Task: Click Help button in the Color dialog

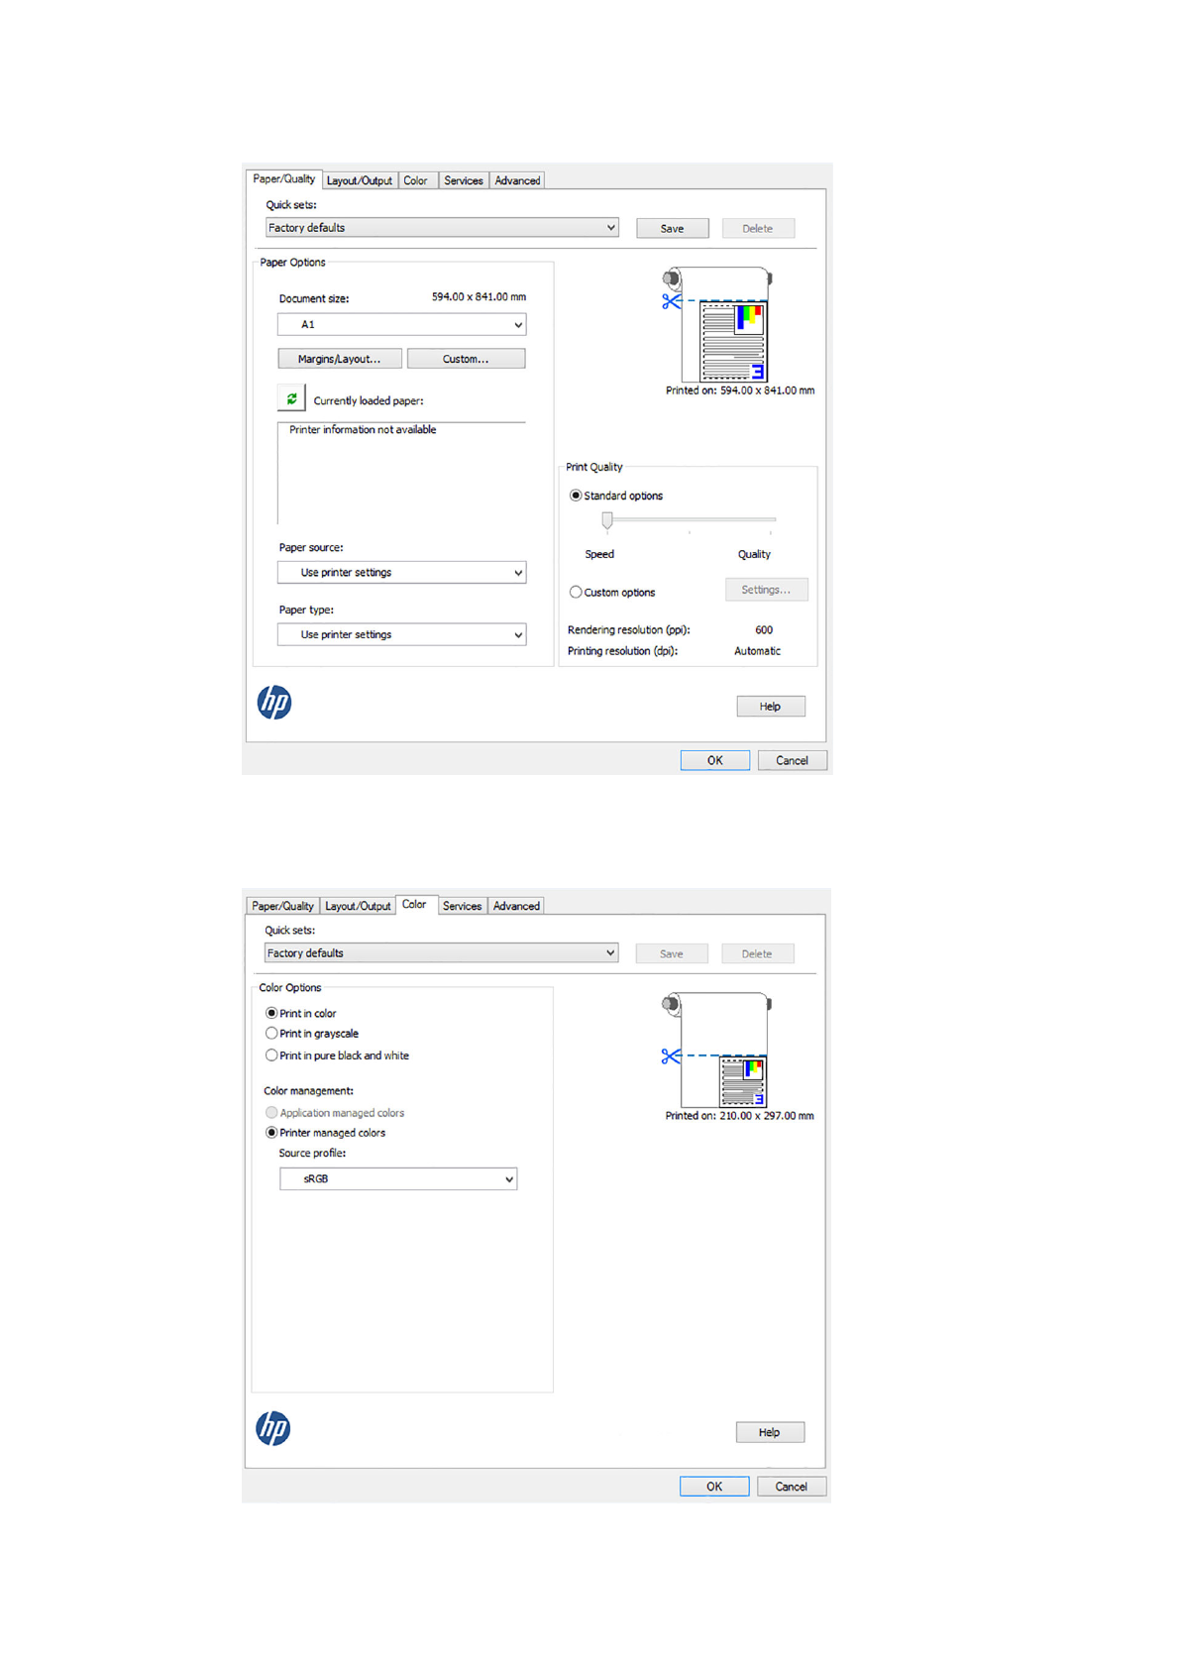Action: (769, 1432)
